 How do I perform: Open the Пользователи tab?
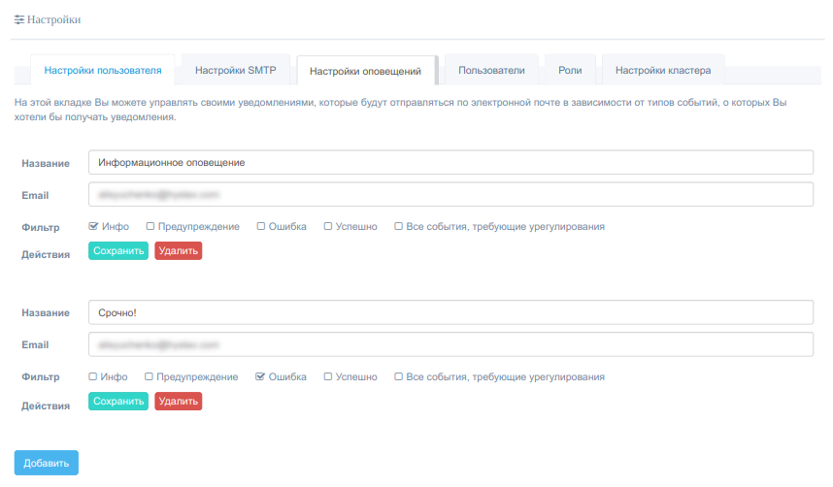point(491,70)
